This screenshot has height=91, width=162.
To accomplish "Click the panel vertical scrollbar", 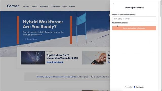I will tap(161, 8).
